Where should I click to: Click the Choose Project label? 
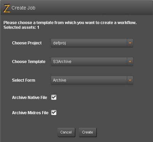pyautogui.click(x=27, y=43)
